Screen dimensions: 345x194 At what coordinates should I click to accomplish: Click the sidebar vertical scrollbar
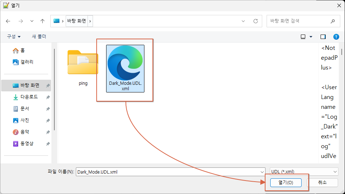54,90
